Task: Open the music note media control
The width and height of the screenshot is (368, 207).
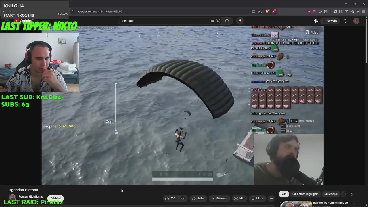Action: coord(335,11)
